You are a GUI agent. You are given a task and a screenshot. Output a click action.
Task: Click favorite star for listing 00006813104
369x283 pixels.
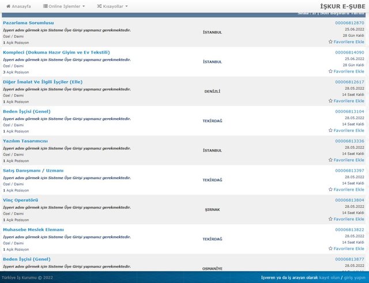click(x=330, y=130)
